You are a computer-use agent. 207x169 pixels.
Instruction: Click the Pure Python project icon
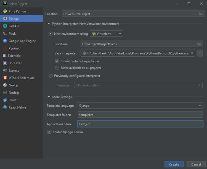5,11
